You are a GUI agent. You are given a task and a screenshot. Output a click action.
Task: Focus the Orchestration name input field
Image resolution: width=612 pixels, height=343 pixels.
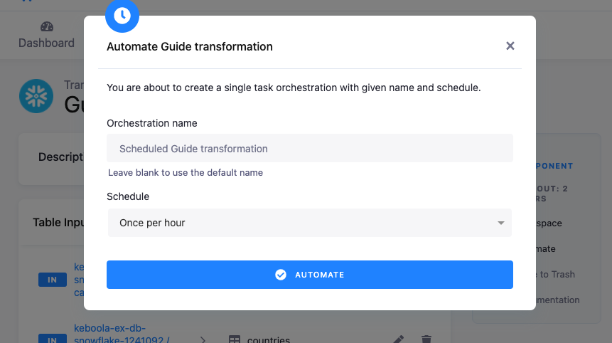point(309,149)
